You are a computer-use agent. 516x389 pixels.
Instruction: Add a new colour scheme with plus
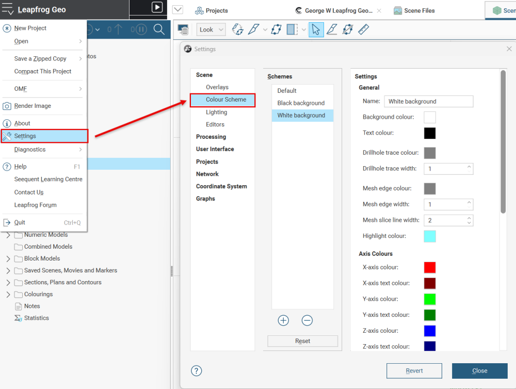pyautogui.click(x=283, y=320)
